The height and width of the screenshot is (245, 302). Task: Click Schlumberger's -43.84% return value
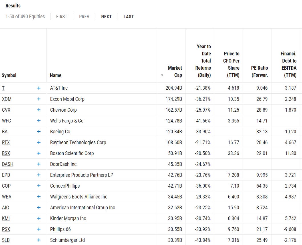pyautogui.click(x=203, y=240)
